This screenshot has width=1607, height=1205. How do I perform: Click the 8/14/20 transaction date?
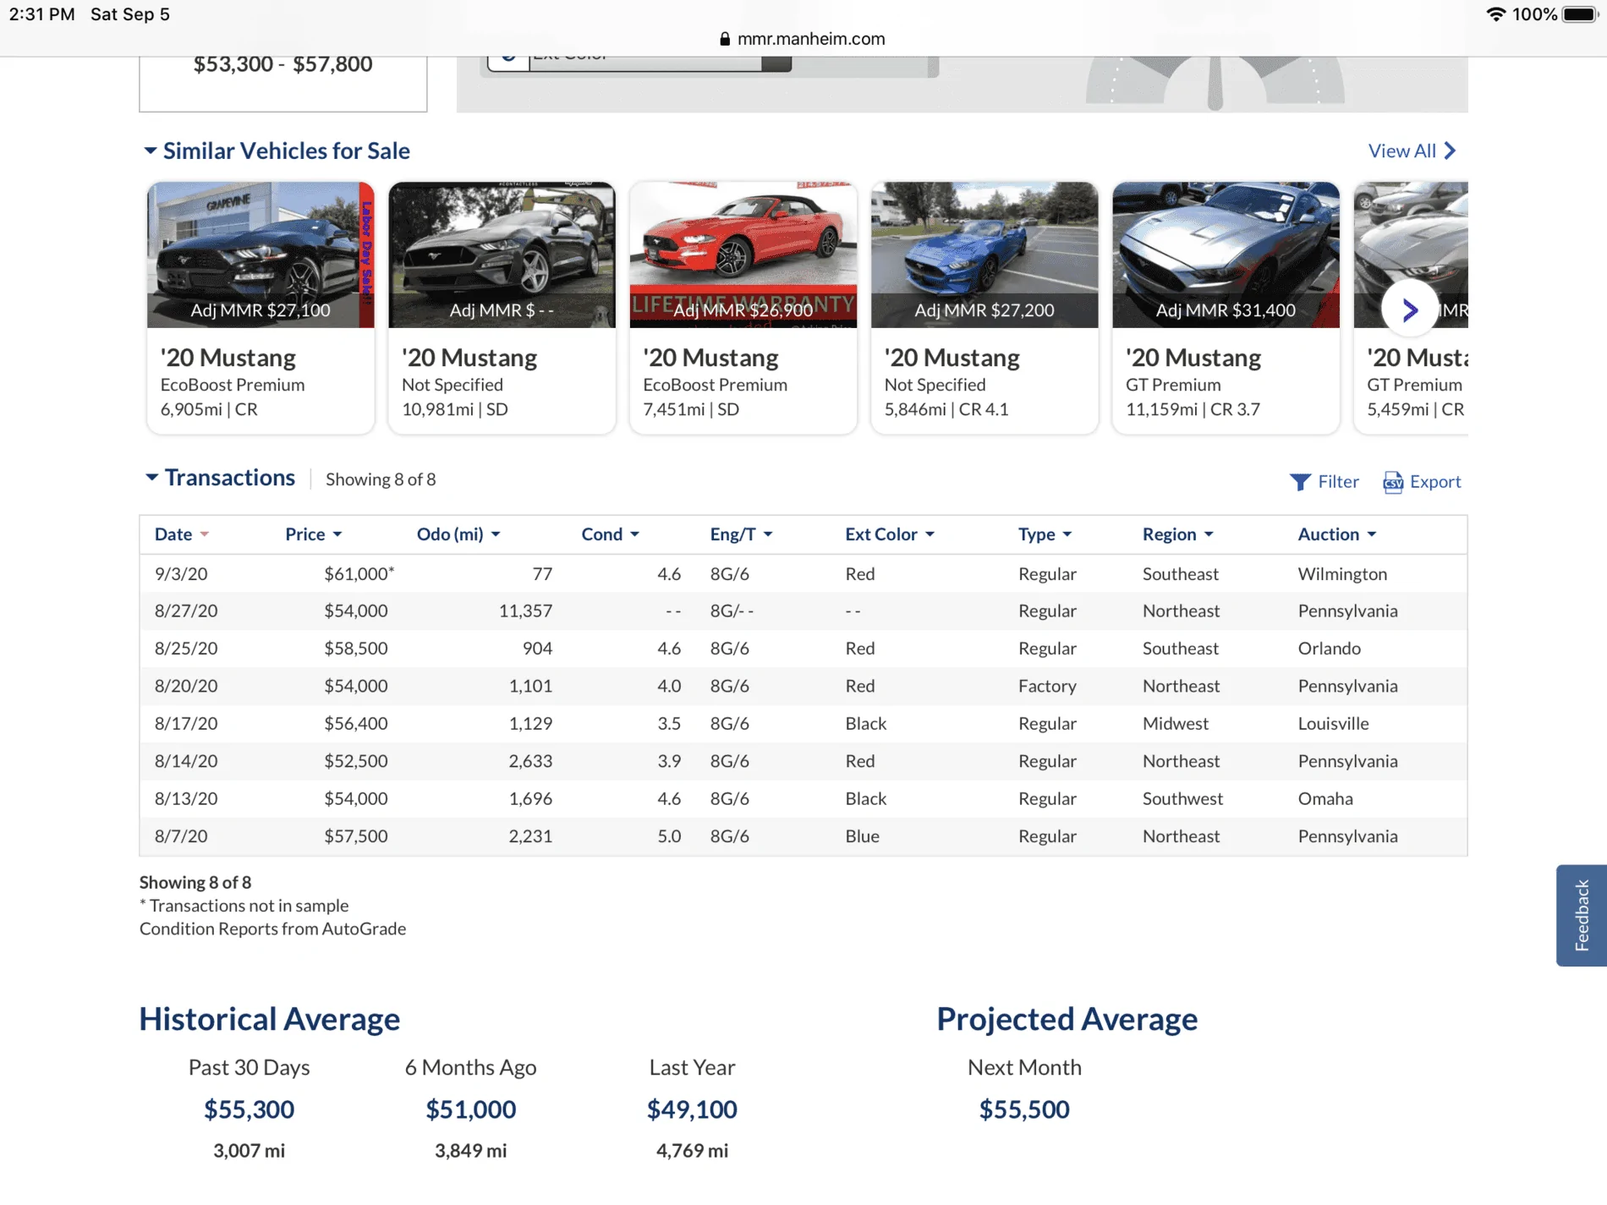click(186, 761)
